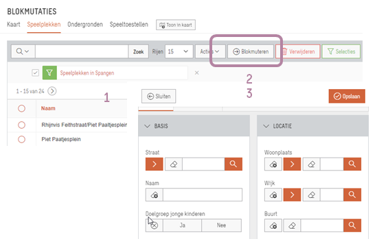Search Wijk with magnifier button

coord(352,195)
